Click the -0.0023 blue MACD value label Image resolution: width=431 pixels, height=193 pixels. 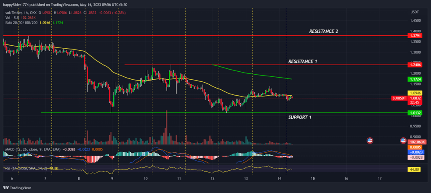pyautogui.click(x=417, y=152)
